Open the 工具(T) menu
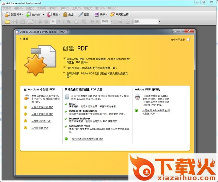Image resolution: width=218 pixels, height=182 pixels. (76, 8)
